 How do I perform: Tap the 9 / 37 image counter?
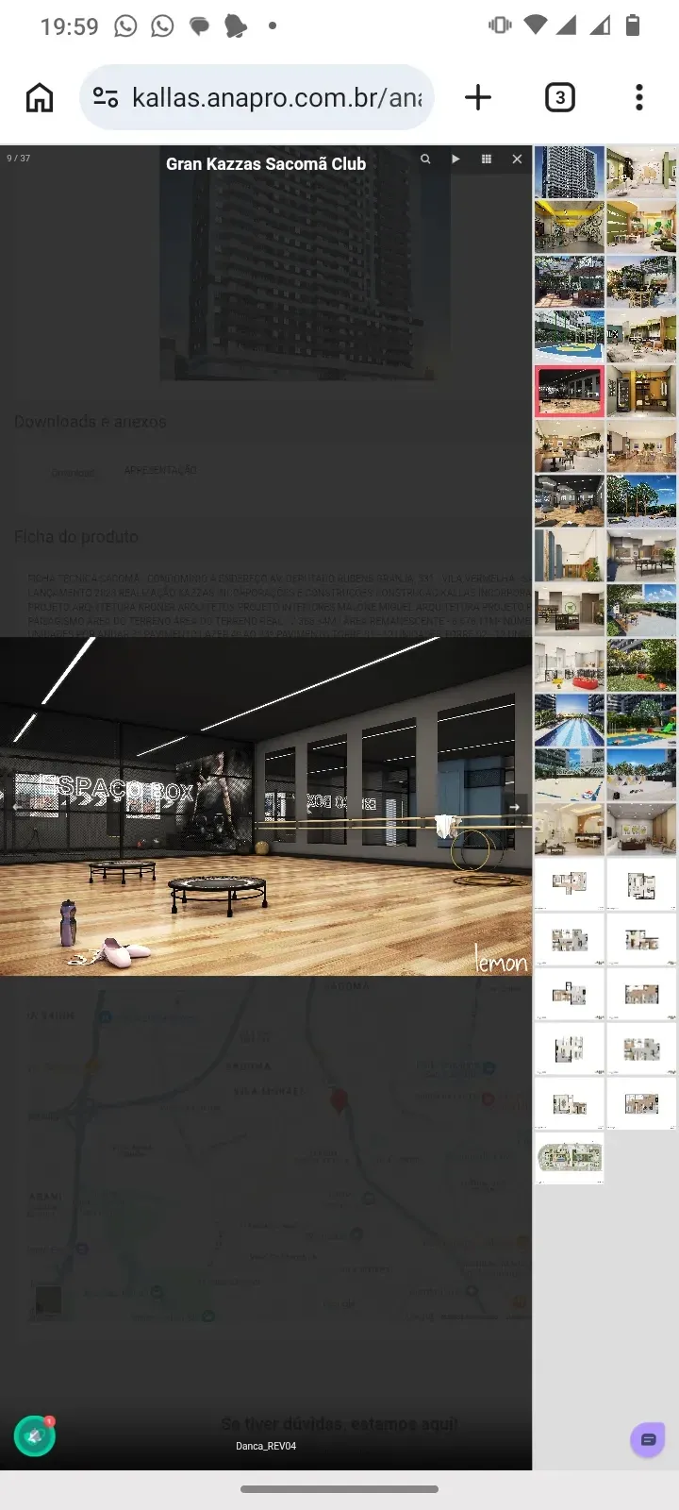[x=18, y=158]
